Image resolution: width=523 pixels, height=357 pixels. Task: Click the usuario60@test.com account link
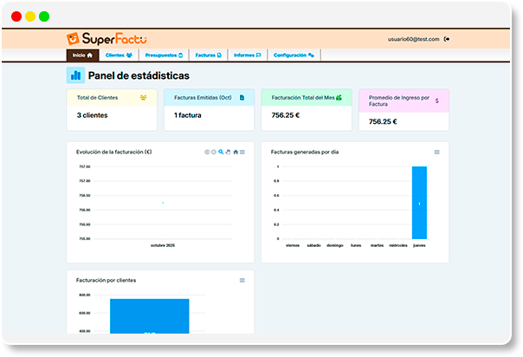click(414, 39)
